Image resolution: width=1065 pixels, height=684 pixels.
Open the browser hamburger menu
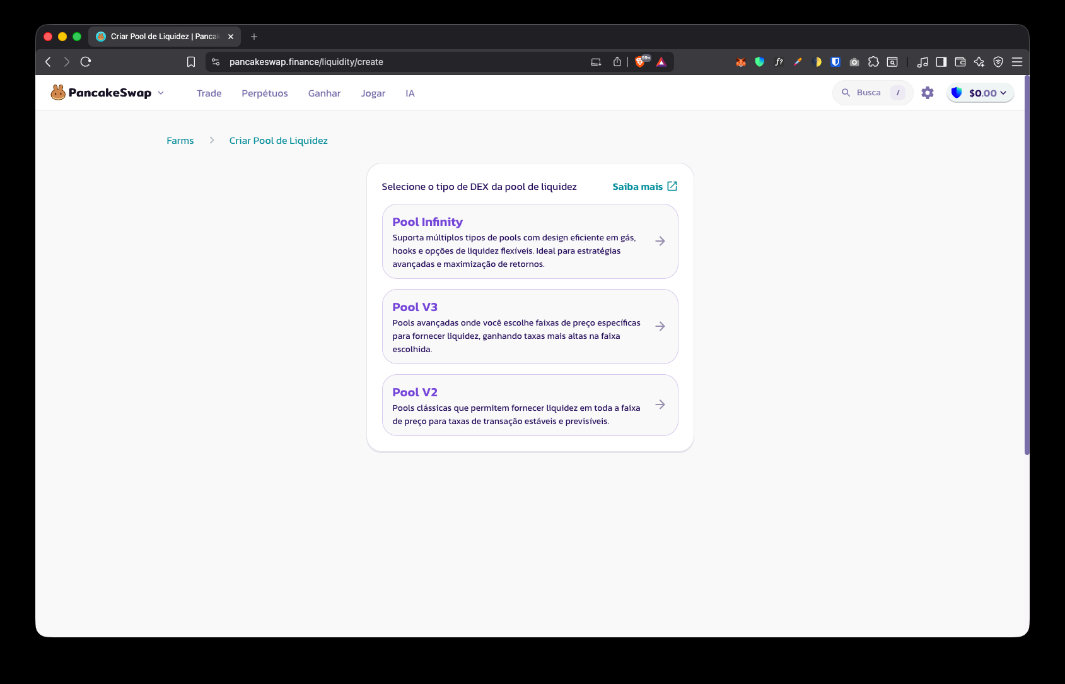coord(1017,62)
